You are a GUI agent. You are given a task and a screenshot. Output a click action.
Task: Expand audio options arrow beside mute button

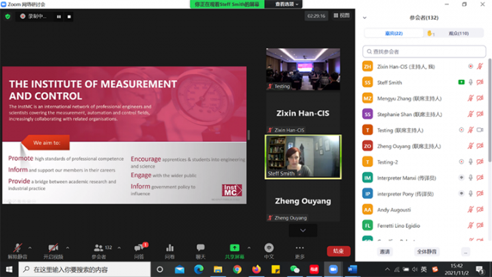(x=30, y=248)
